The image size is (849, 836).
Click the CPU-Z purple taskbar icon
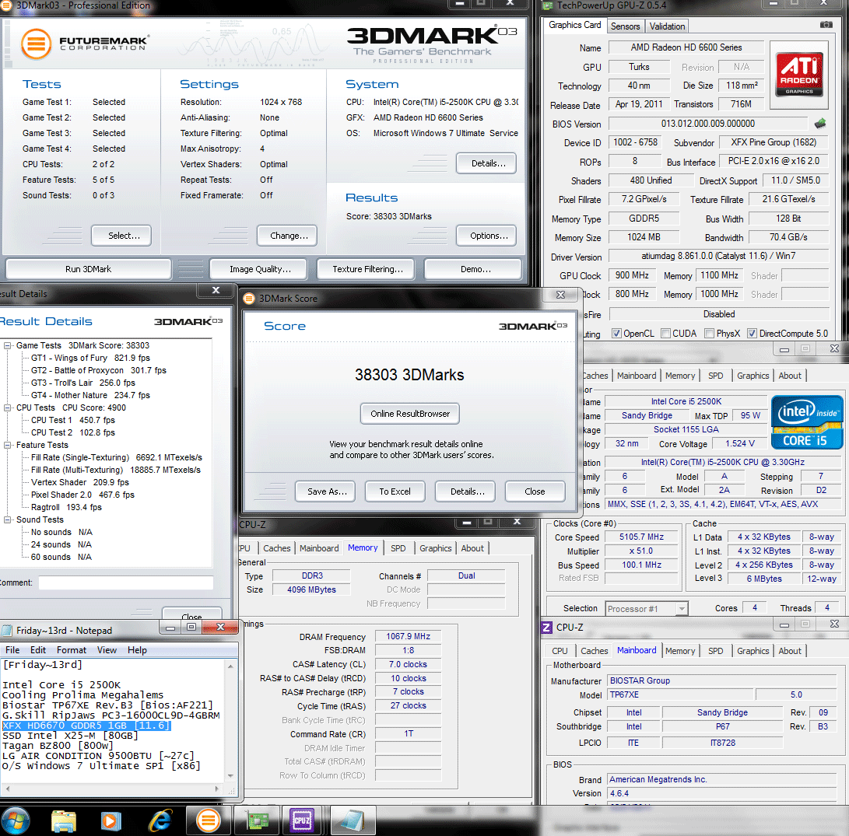302,821
